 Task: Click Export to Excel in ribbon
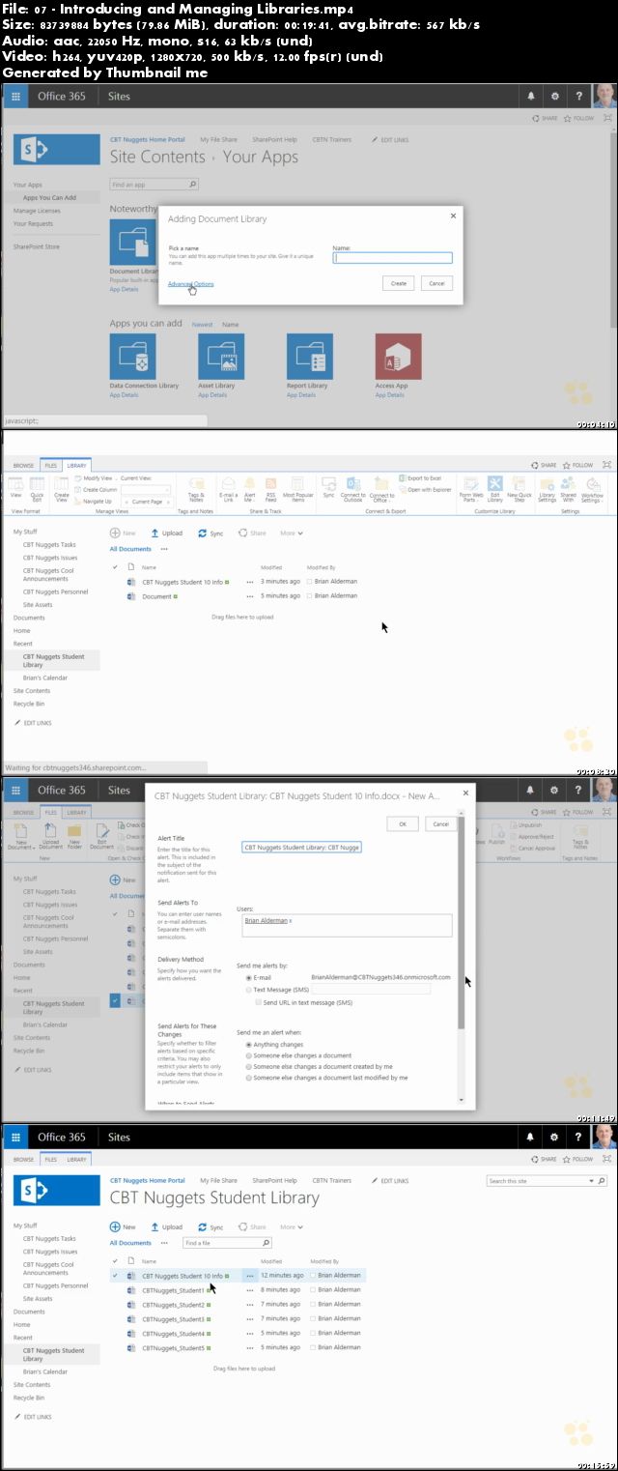pos(420,478)
